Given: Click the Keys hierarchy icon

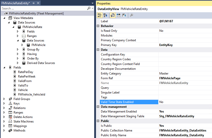Looking at the screenshot, I should pos(10,103).
